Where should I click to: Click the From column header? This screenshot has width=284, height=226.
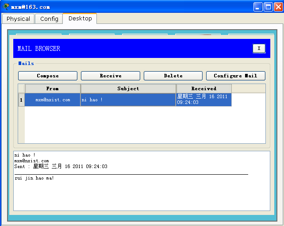coord(53,88)
